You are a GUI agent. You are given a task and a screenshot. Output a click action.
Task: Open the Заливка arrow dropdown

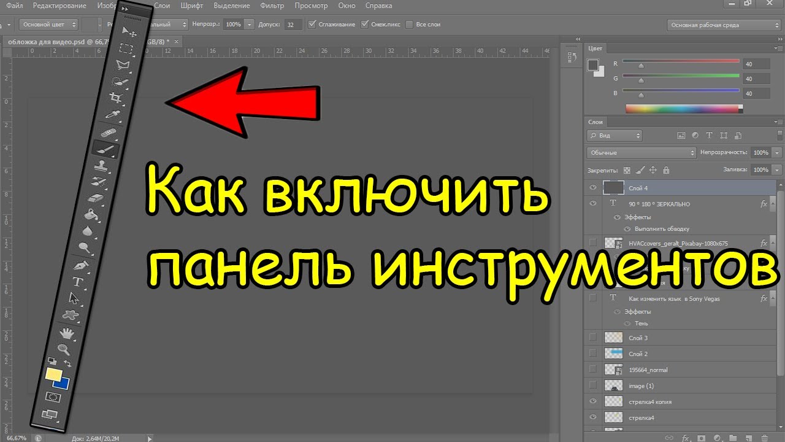tap(778, 169)
